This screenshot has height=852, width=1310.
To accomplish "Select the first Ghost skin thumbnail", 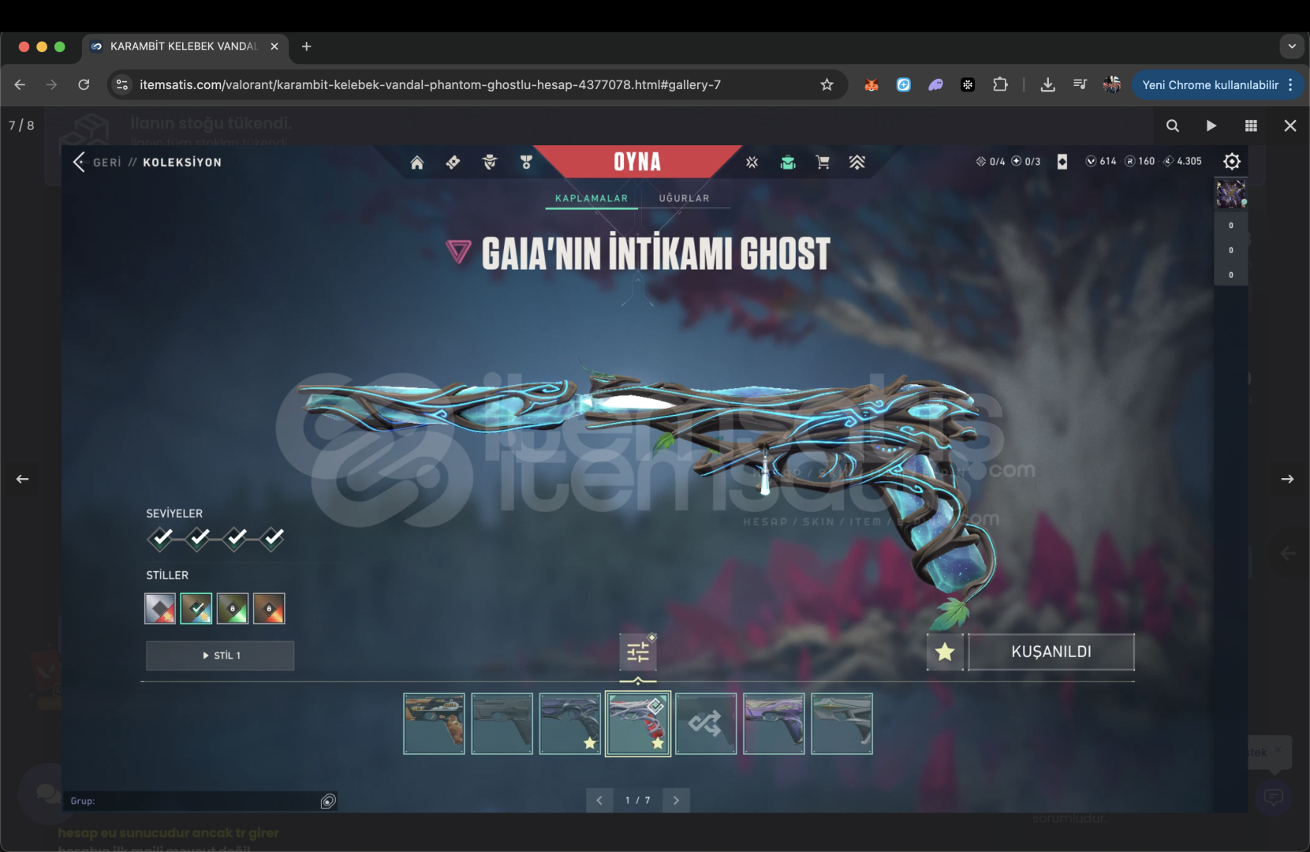I will tap(434, 724).
